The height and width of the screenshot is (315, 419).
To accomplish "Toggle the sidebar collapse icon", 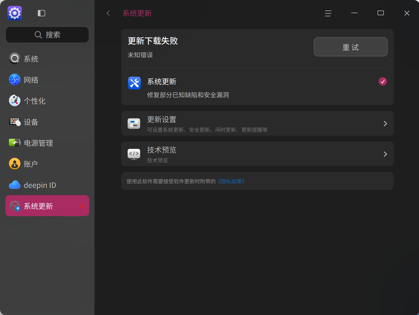I will click(x=41, y=13).
